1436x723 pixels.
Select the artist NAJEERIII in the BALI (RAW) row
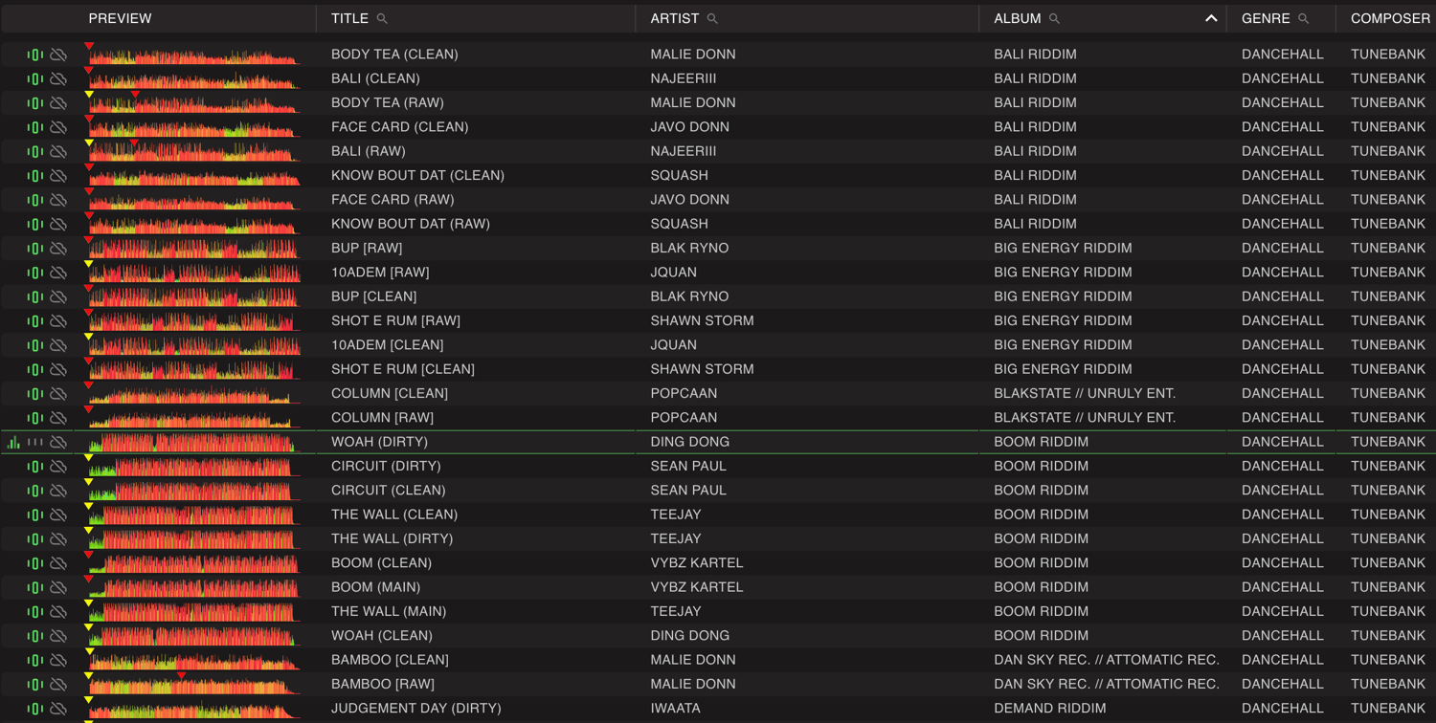coord(684,151)
